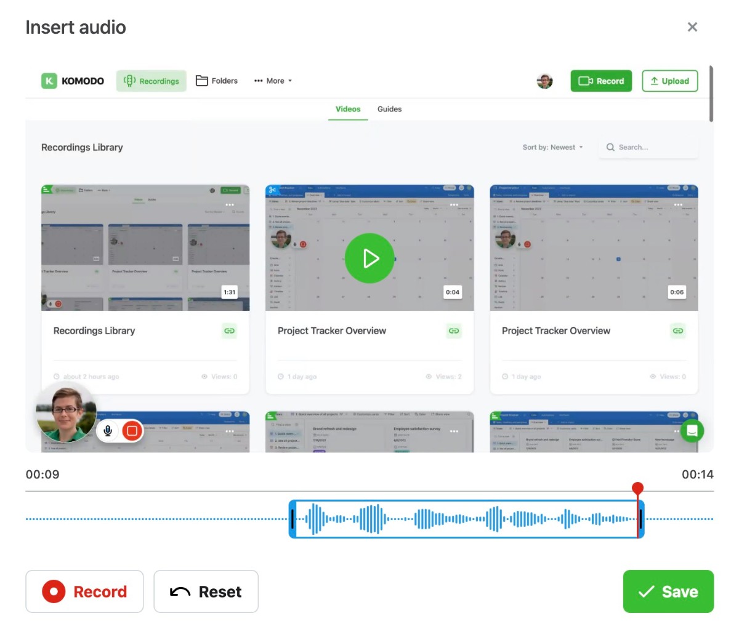Image resolution: width=739 pixels, height=621 pixels.
Task: Click the Save button
Action: point(668,591)
